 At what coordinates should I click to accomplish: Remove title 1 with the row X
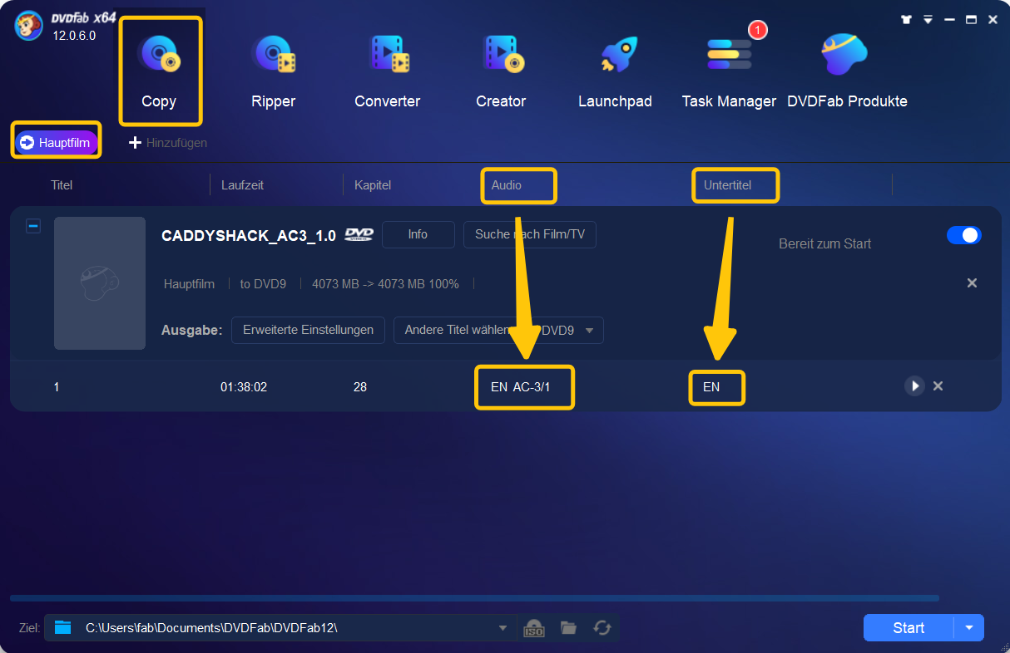pyautogui.click(x=938, y=385)
